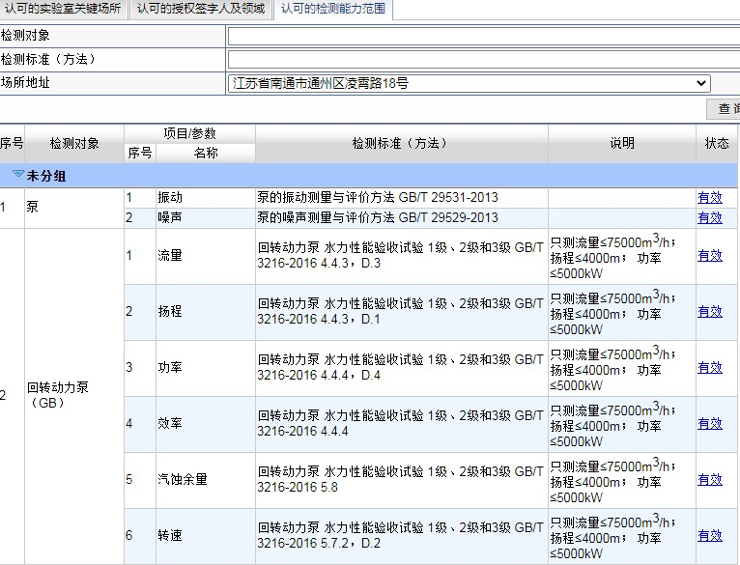The width and height of the screenshot is (740, 565).
Task: Click the 名称 sub-column header
Action: [206, 153]
